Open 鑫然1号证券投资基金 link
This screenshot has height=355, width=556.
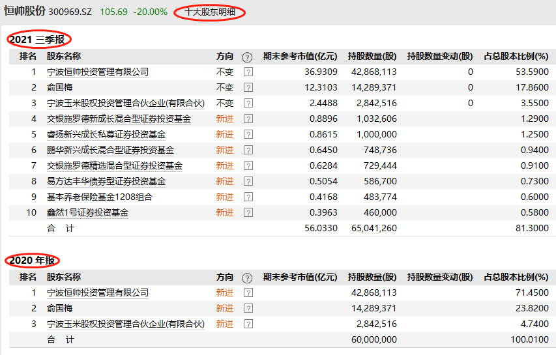[x=87, y=212]
